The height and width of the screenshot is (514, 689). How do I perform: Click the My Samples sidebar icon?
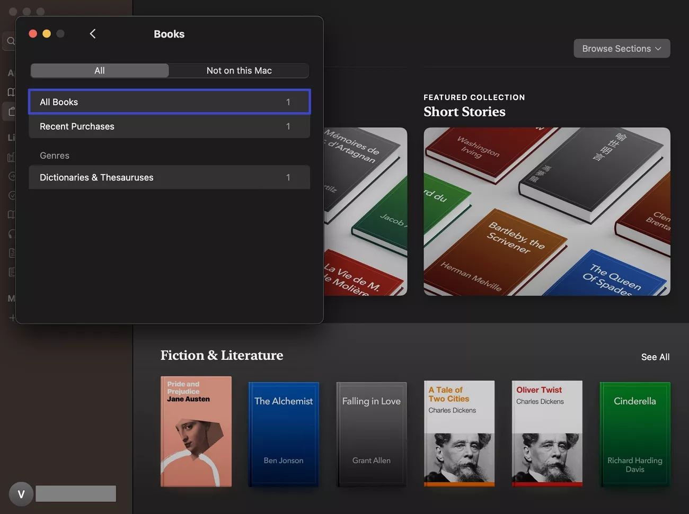coord(12,214)
